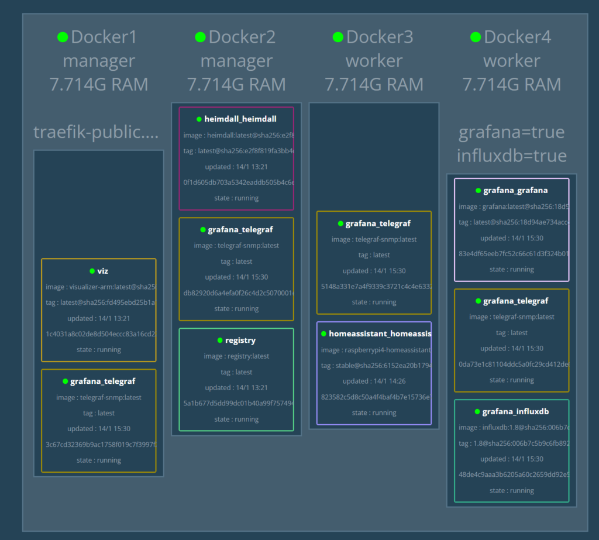Click state running line in heimdall_heimdall card
Image resolution: width=599 pixels, height=540 pixels.
tap(236, 198)
